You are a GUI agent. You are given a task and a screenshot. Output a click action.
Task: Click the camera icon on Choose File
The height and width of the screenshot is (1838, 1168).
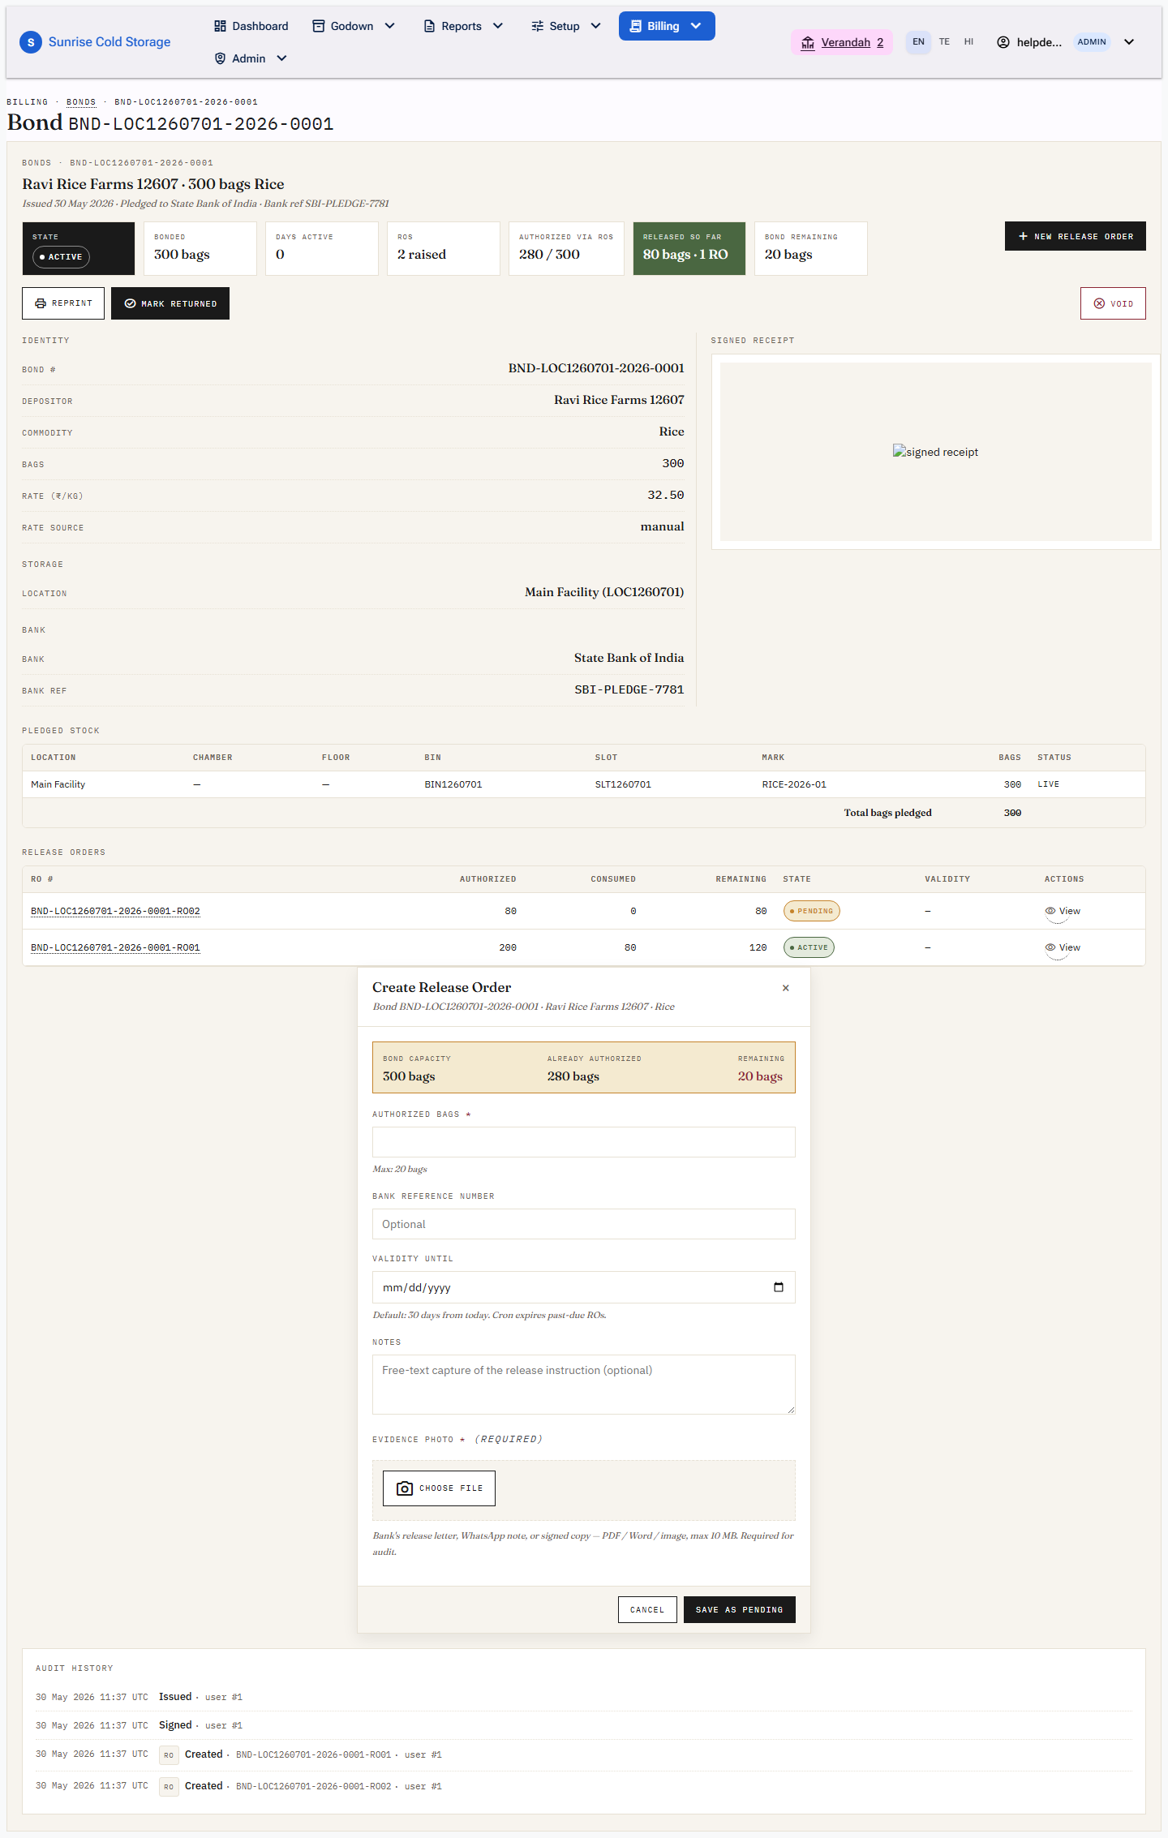pyautogui.click(x=405, y=1488)
